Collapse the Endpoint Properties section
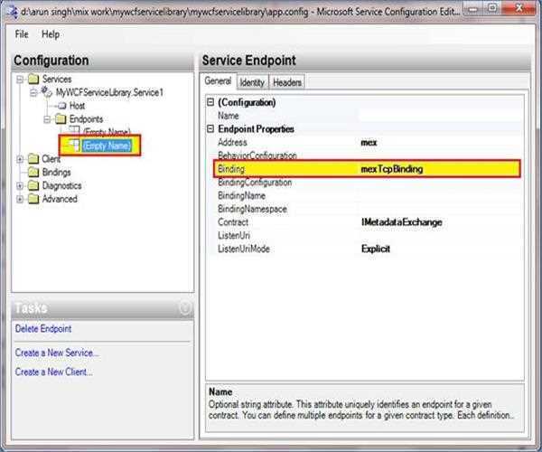 (x=210, y=129)
